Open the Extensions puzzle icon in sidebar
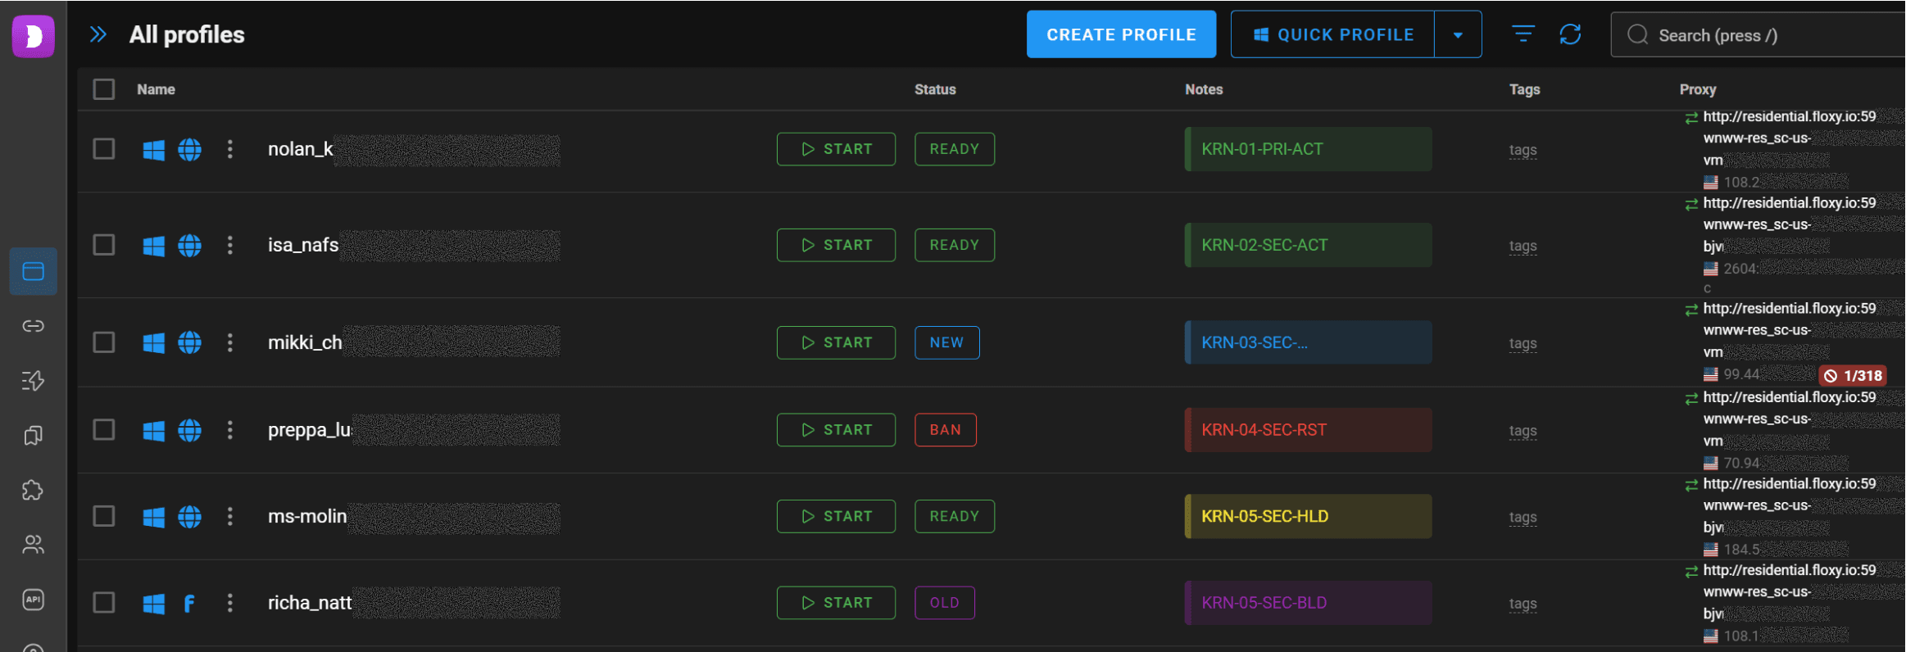Viewport: 1906px width, 652px height. tap(33, 490)
